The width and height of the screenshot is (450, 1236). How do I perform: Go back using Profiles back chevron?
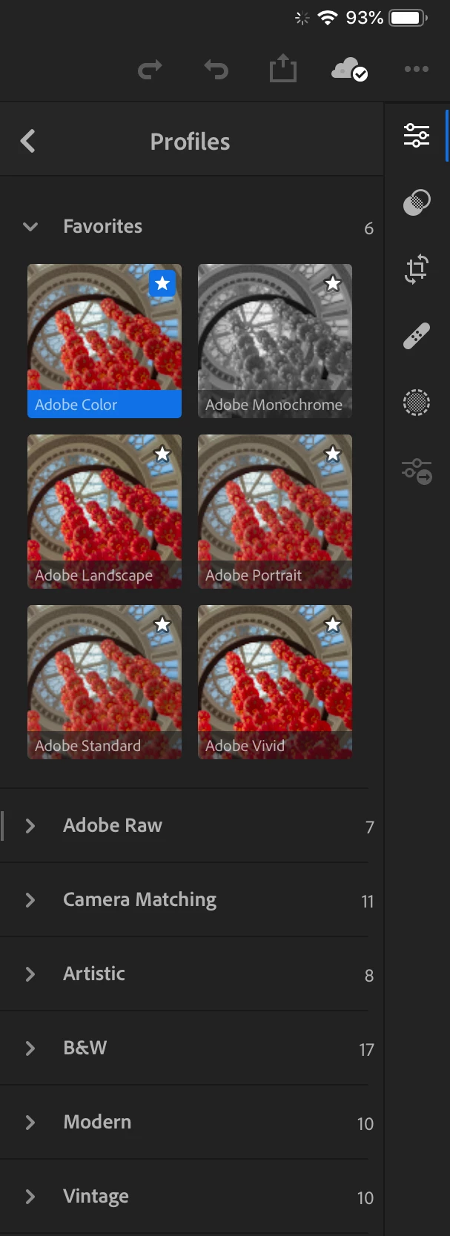point(28,141)
